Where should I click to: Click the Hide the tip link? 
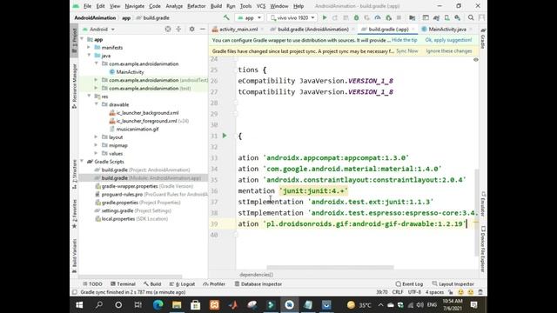pyautogui.click(x=404, y=40)
